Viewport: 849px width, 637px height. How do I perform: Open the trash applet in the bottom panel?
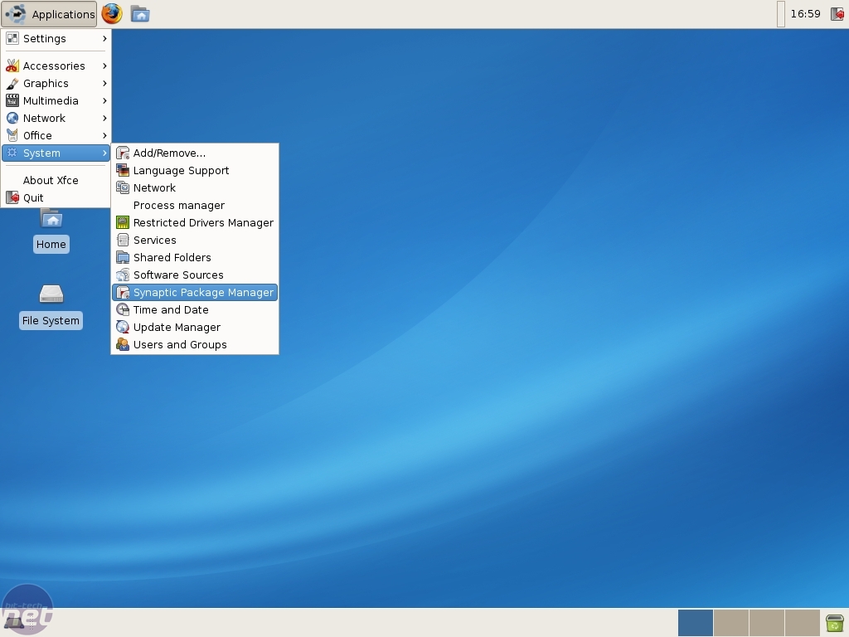tap(835, 623)
